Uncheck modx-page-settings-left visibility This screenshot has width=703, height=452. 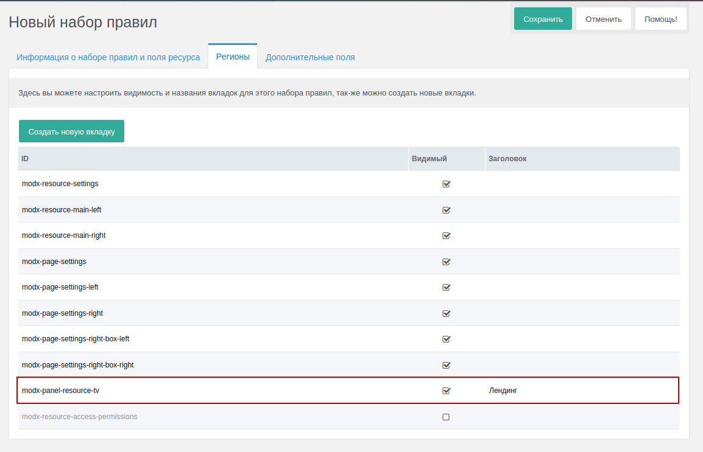point(446,287)
